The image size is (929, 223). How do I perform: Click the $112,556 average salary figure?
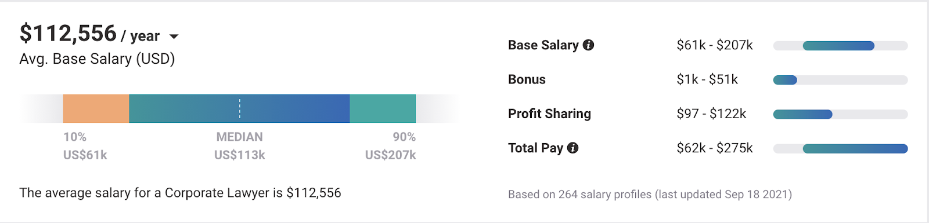68,34
